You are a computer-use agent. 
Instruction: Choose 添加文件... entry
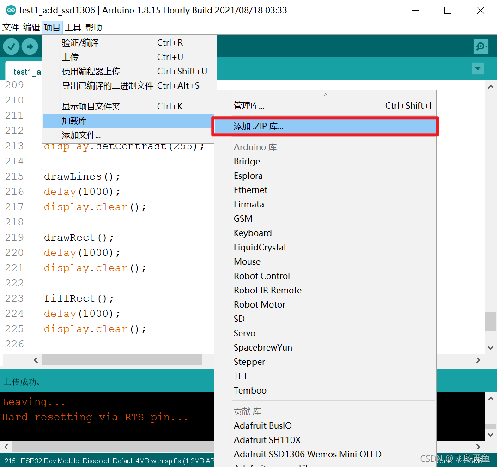click(x=129, y=135)
